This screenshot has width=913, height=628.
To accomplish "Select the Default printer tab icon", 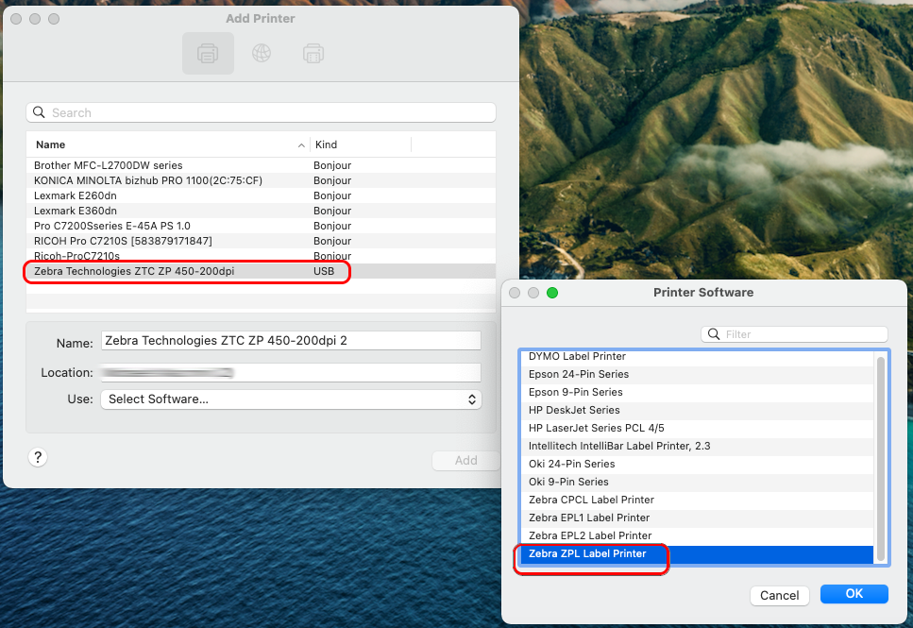I will point(208,54).
